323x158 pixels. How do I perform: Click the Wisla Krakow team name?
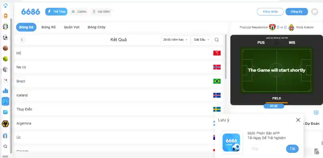(305, 27)
